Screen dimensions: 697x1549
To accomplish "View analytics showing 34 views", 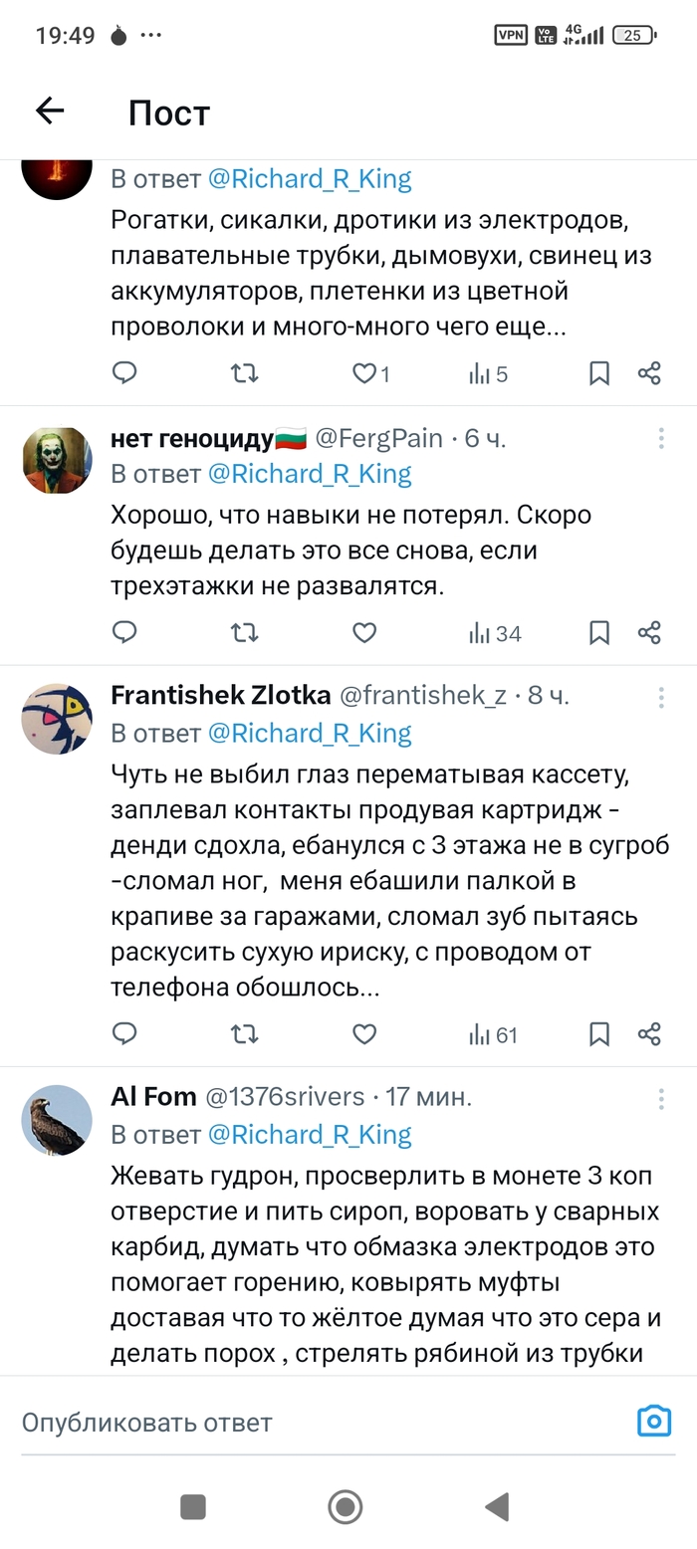I will (495, 633).
